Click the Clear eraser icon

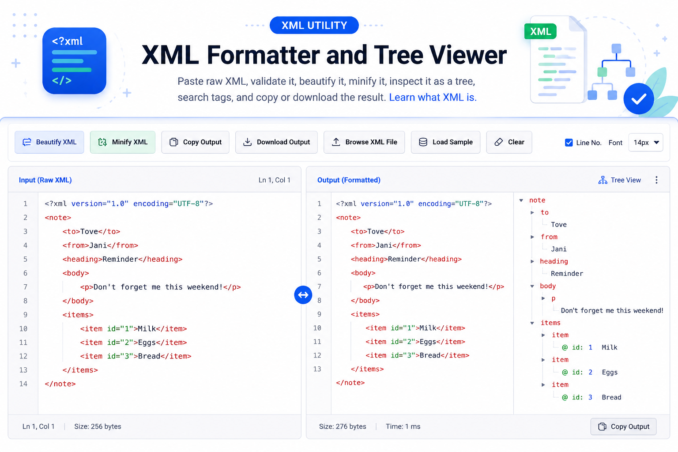coord(499,142)
